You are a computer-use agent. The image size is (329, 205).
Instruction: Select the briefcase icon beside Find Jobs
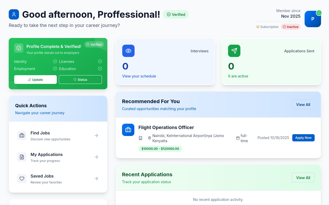tap(22, 135)
